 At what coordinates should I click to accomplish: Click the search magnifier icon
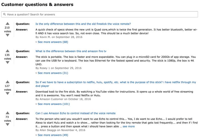[x=5, y=14]
